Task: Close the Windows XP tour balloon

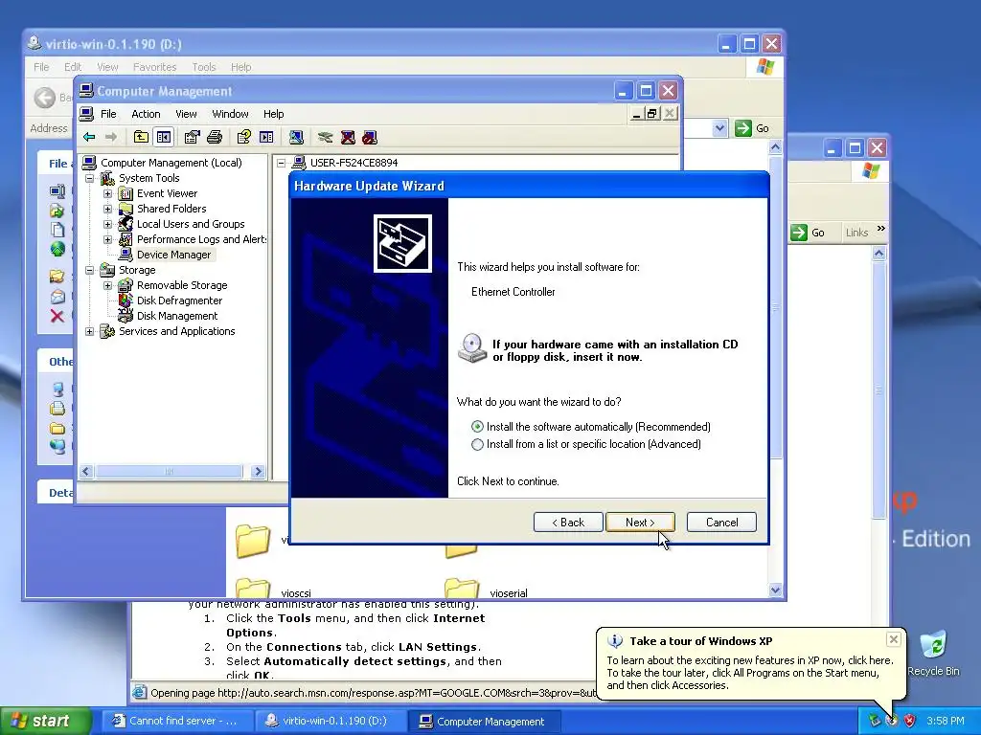Action: tap(894, 639)
